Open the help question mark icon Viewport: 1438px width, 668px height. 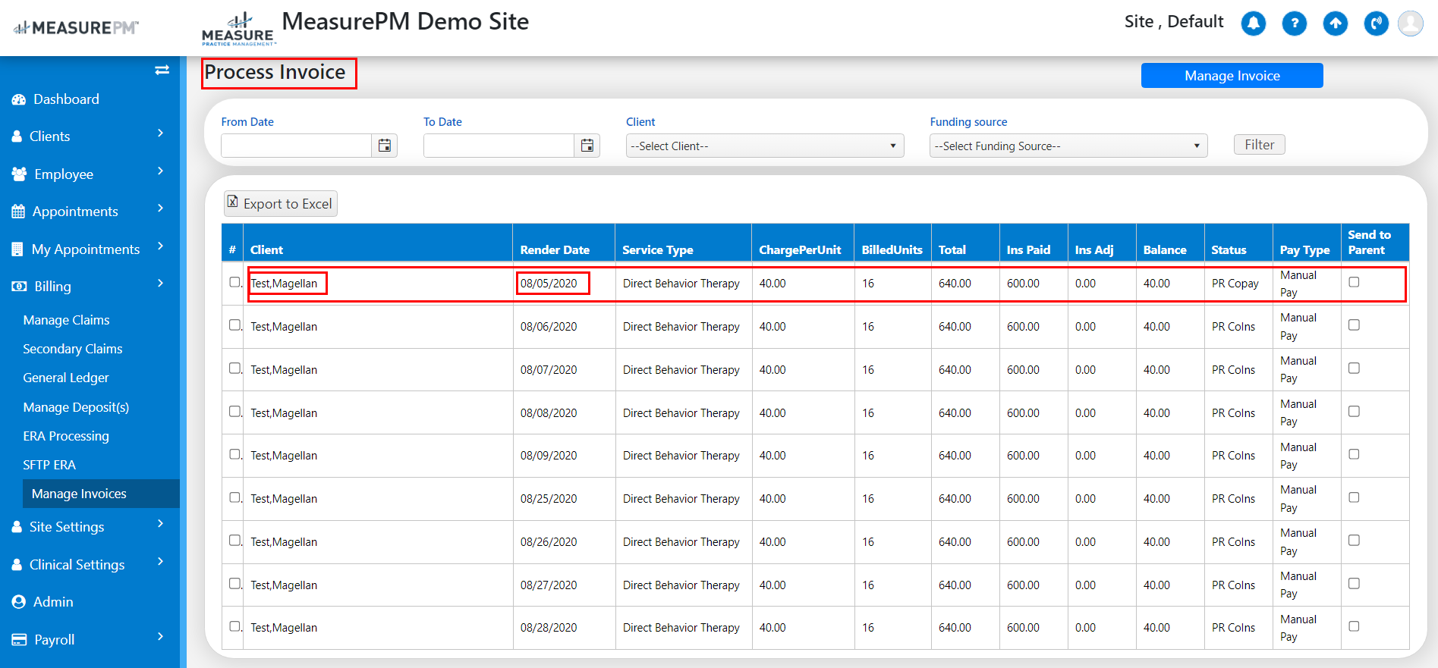click(x=1295, y=24)
